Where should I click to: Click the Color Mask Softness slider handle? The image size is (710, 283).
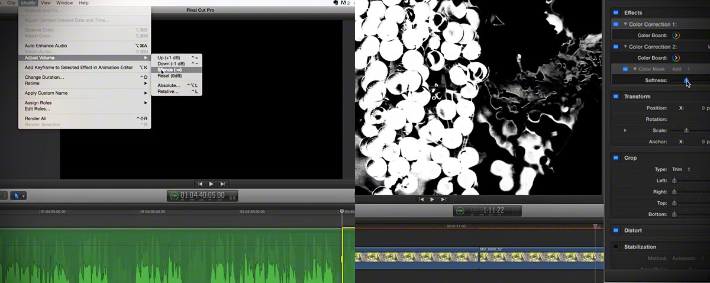point(686,81)
